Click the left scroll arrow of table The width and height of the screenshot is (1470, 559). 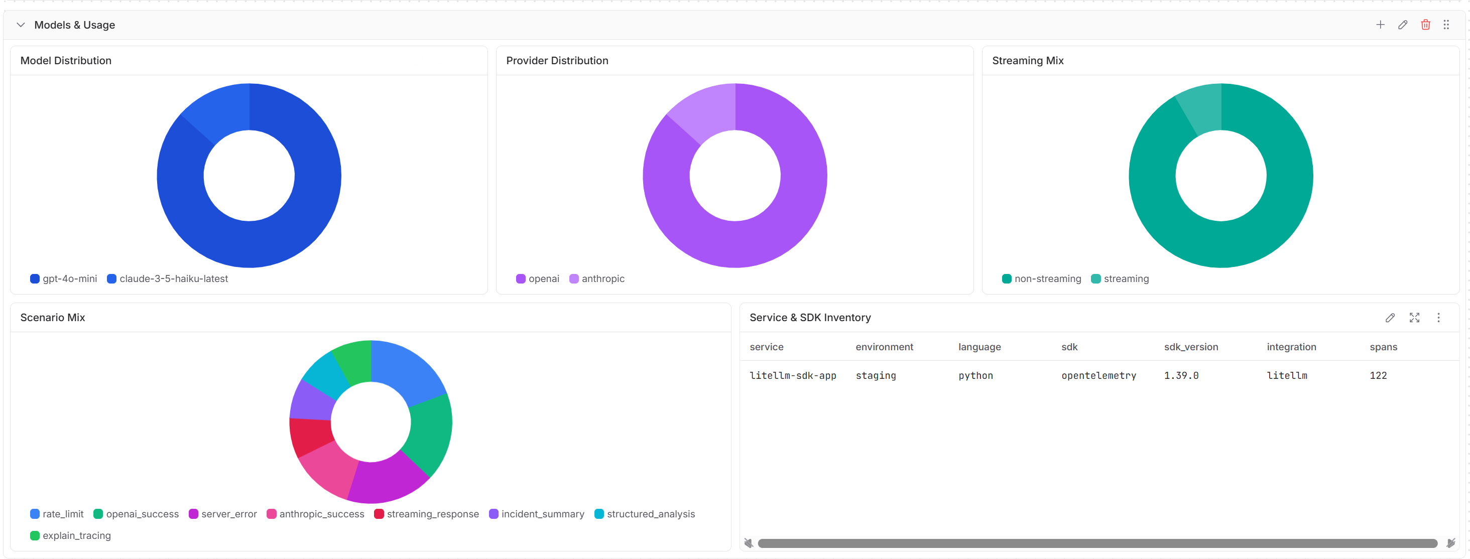[x=748, y=543]
